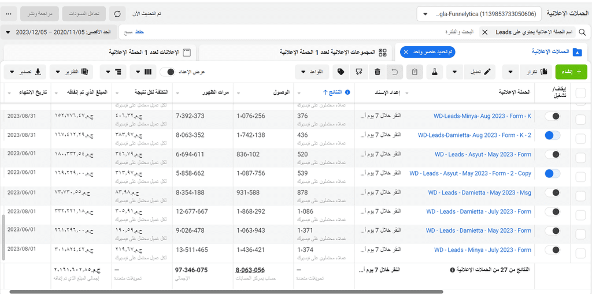Screen dimensions: 592x294
Task: Switch to الإعلانات tab
Action: [99, 53]
